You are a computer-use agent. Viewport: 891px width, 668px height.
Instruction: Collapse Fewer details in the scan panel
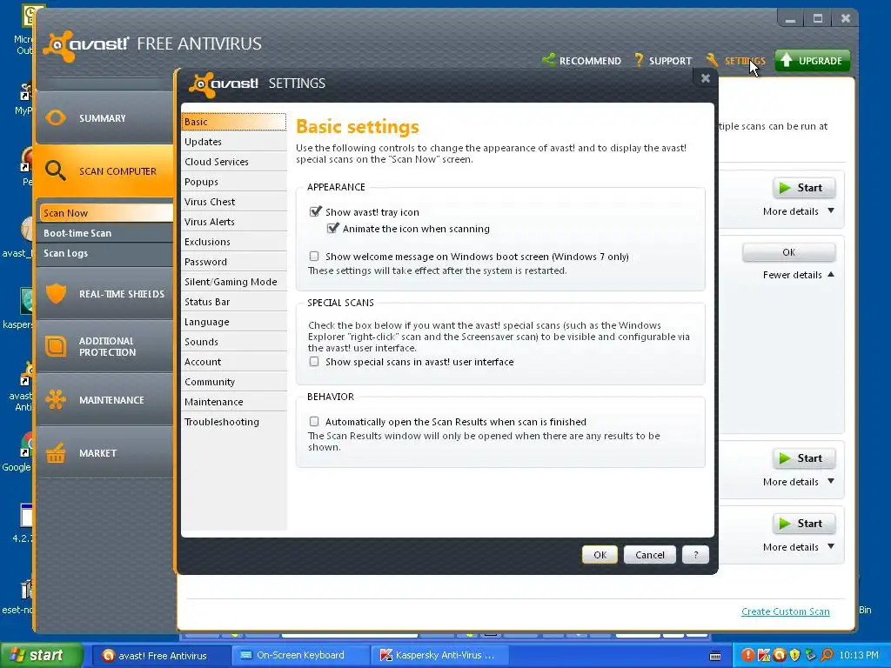pos(799,275)
